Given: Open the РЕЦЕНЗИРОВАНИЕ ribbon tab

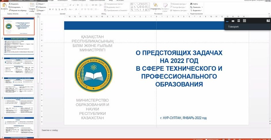Looking at the screenshot, I should pyautogui.click(x=98, y=1).
